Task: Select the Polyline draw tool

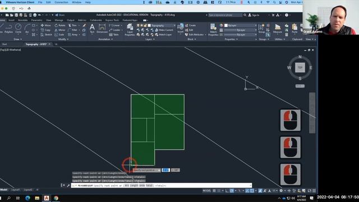Action: coord(8,29)
